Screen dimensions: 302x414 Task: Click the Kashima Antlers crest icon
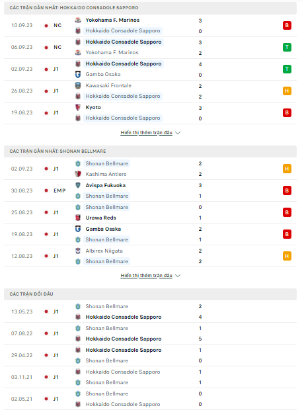click(78, 174)
